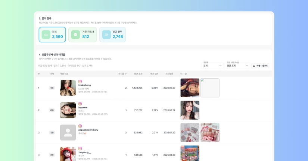Select the 전체 3,560 summary card
The image size is (308, 161).
tap(52, 35)
